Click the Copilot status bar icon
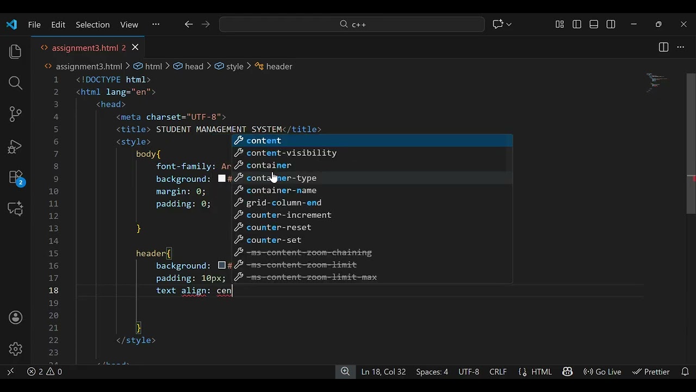Screen dimensions: 696x392 click(x=568, y=372)
